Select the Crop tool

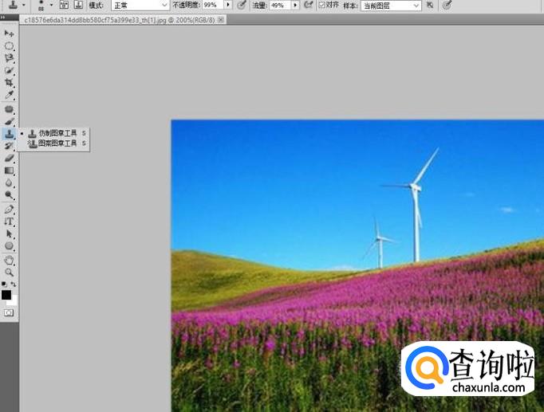tap(9, 83)
